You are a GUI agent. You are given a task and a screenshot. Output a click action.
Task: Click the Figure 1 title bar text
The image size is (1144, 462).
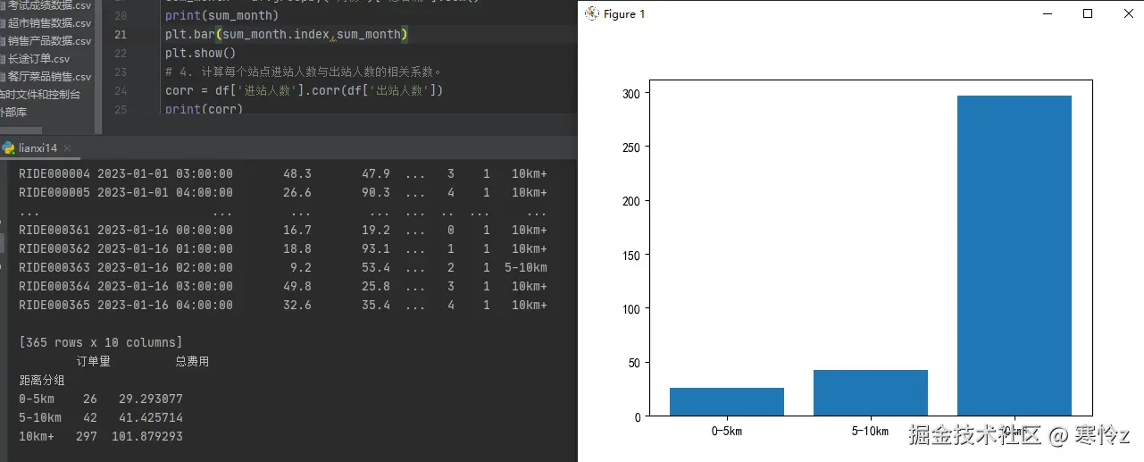pyautogui.click(x=624, y=13)
